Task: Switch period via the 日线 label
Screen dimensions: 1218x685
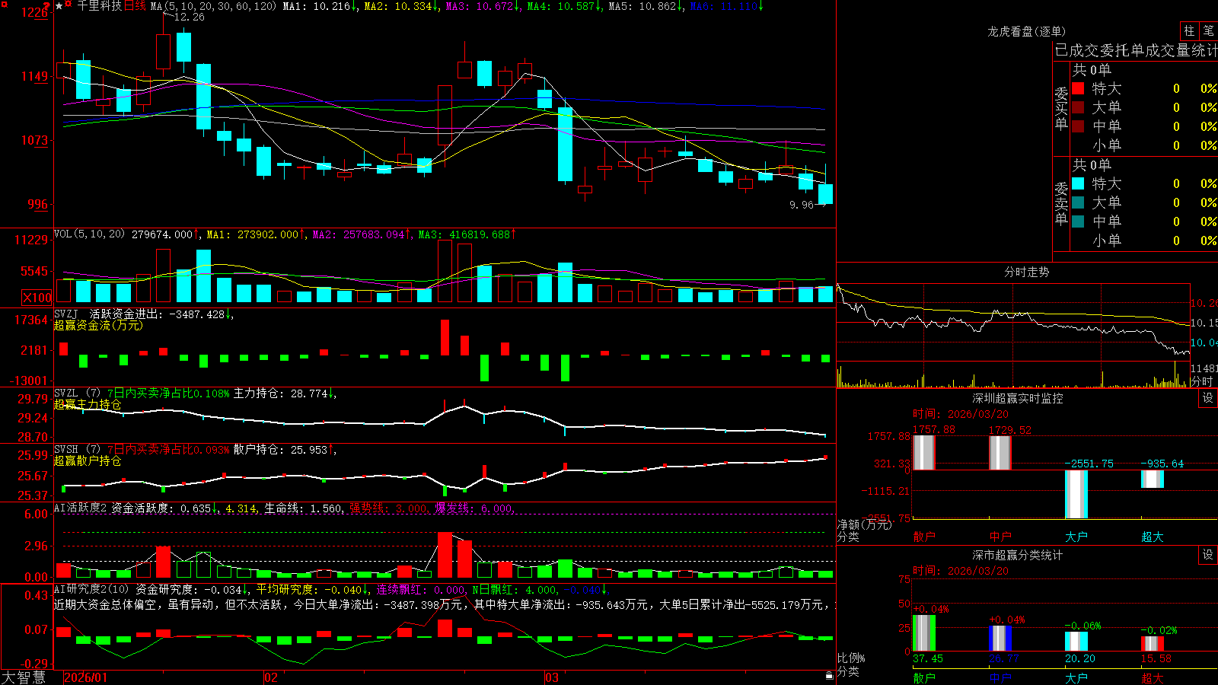Action: pyautogui.click(x=135, y=6)
